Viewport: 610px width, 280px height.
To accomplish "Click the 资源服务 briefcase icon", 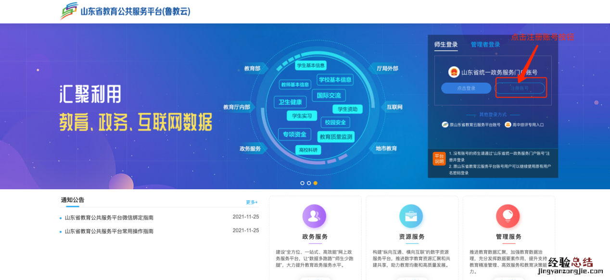I will click(411, 217).
